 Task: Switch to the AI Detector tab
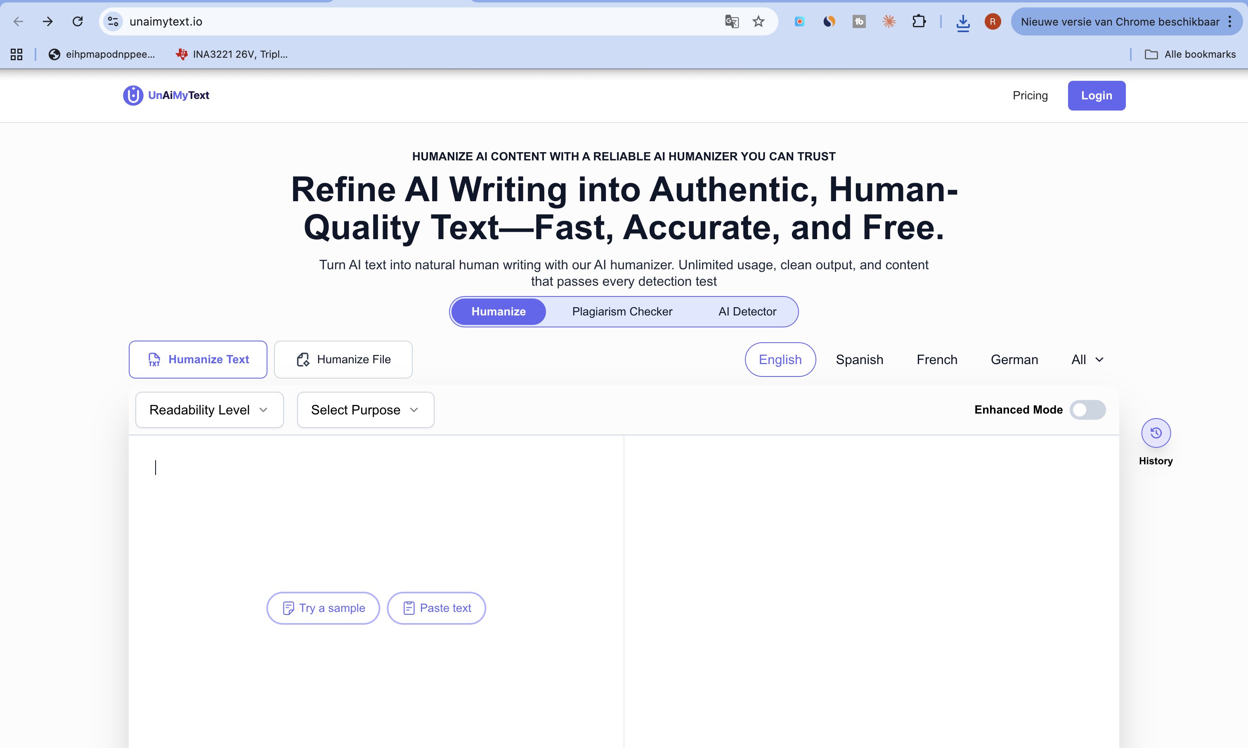747,311
